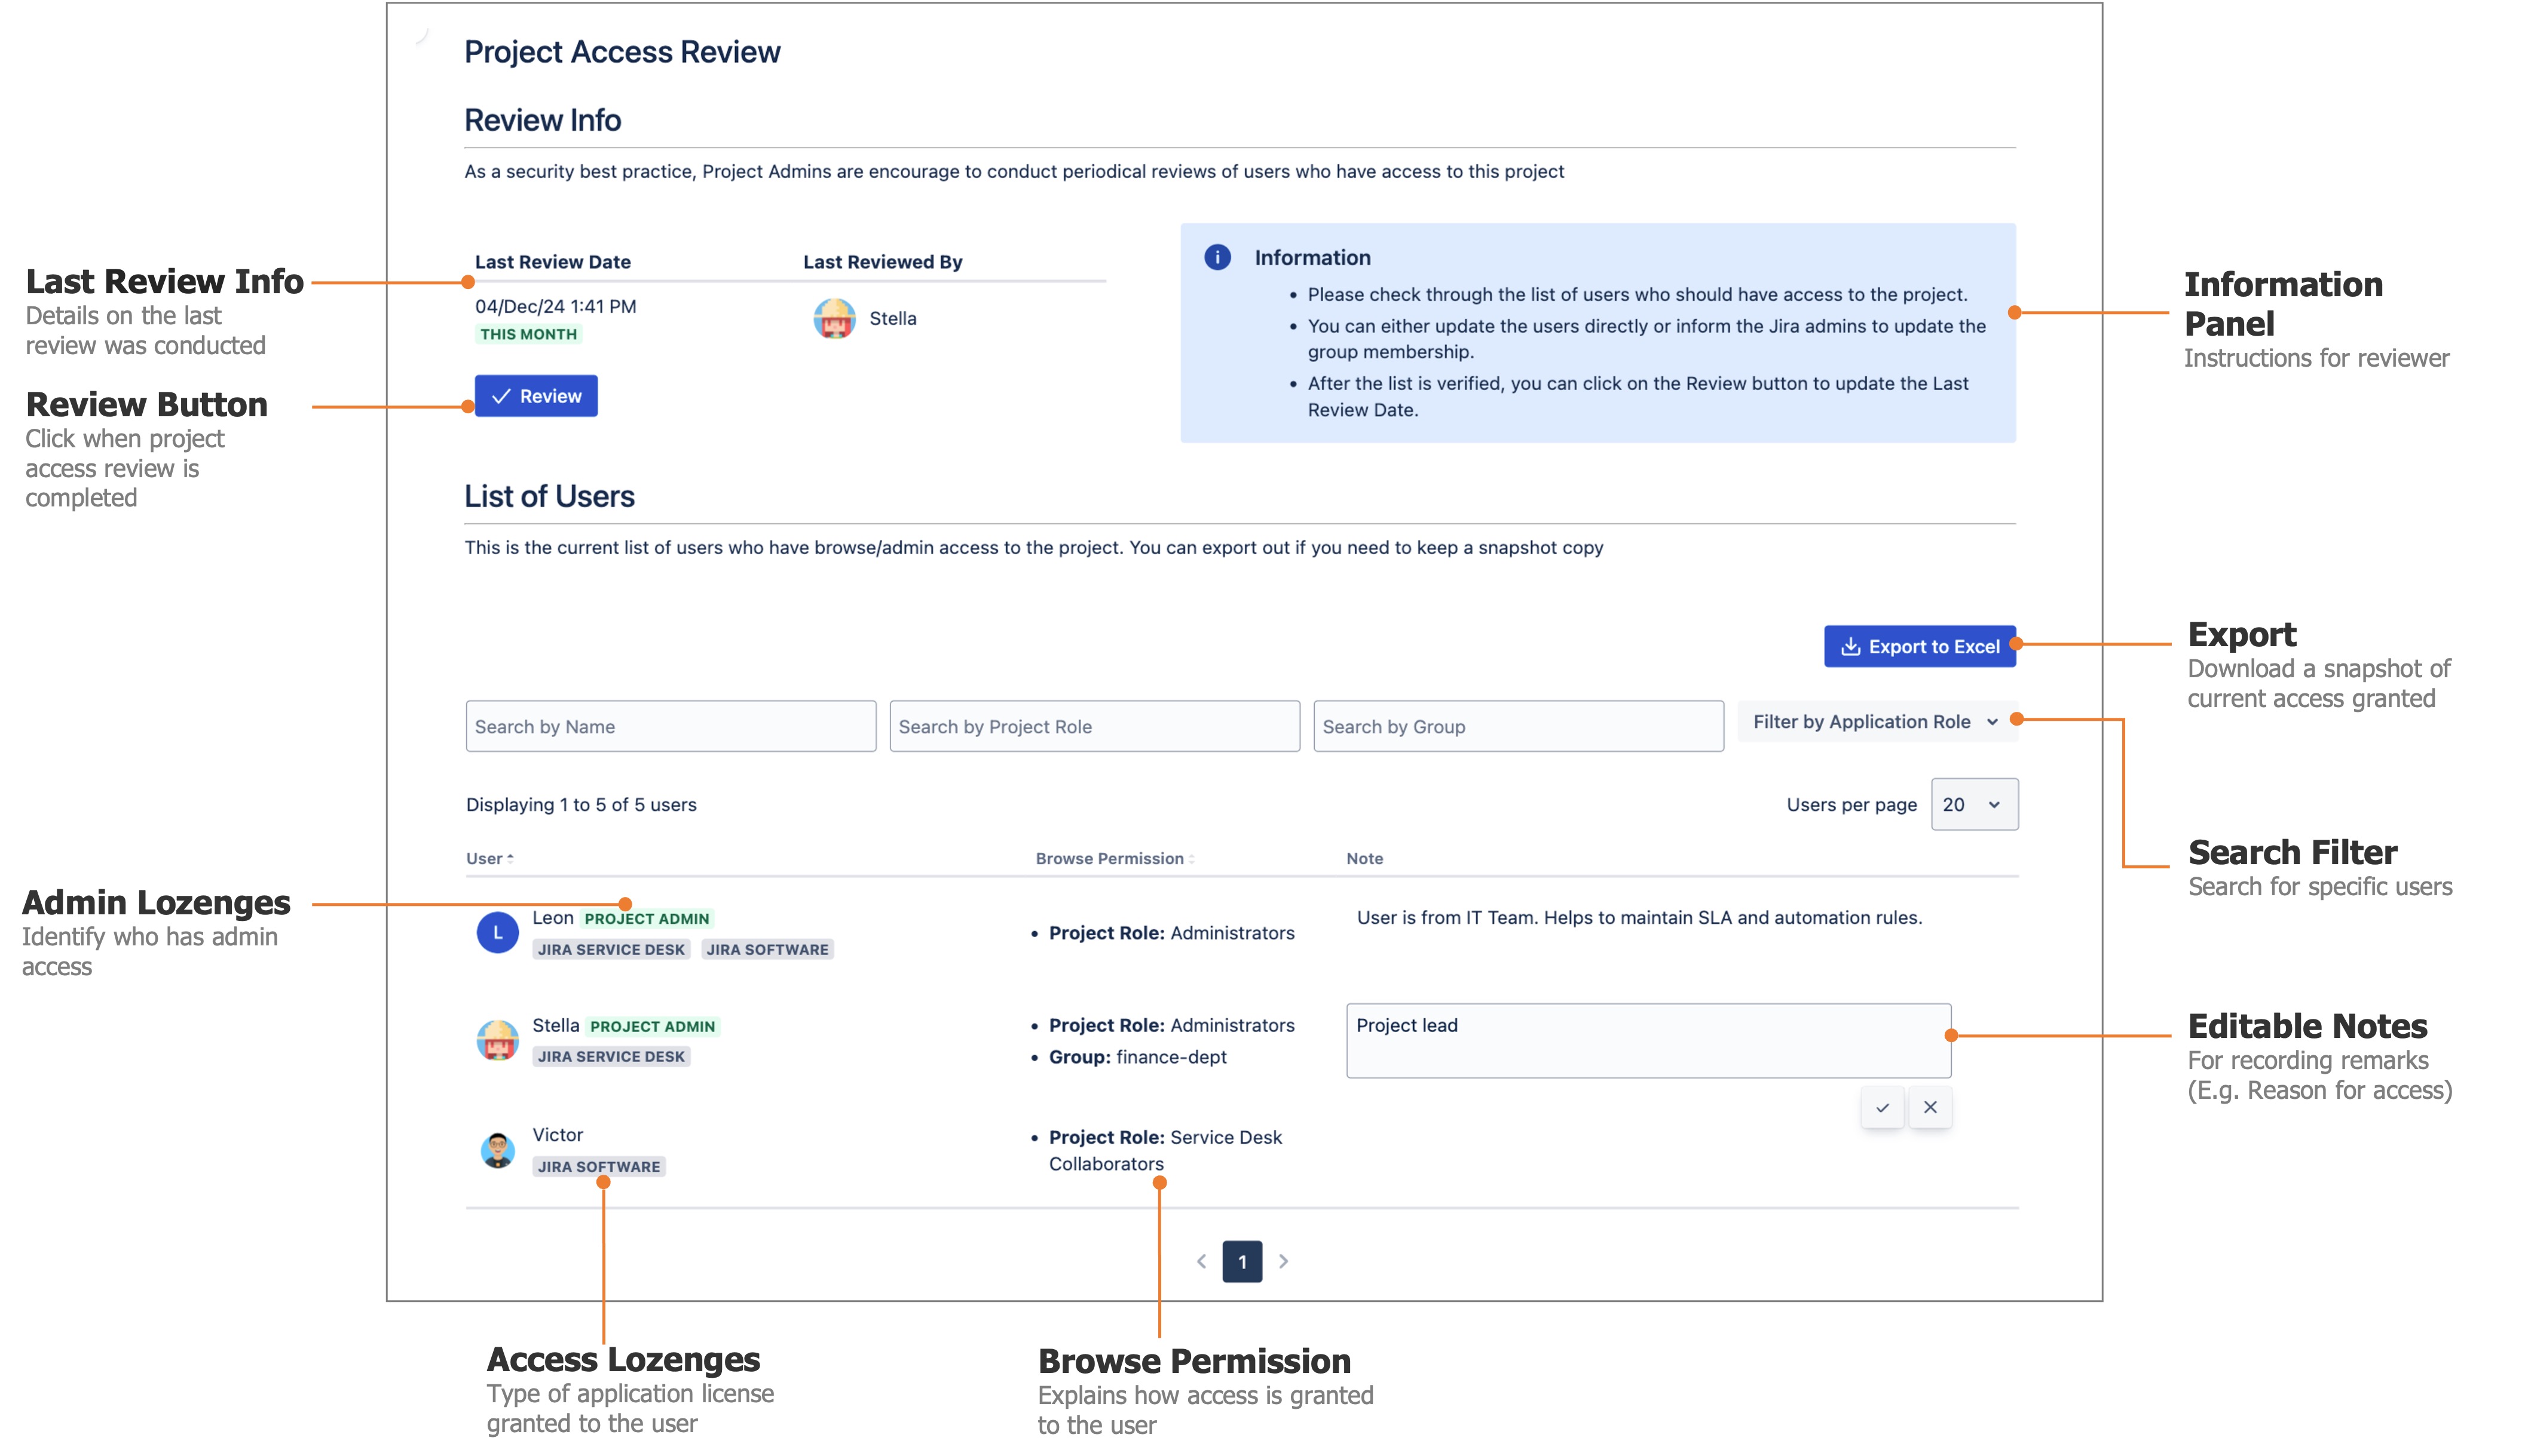The width and height of the screenshot is (2528, 1456).
Task: Select page 1 in pagination
Action: pyautogui.click(x=1241, y=1261)
